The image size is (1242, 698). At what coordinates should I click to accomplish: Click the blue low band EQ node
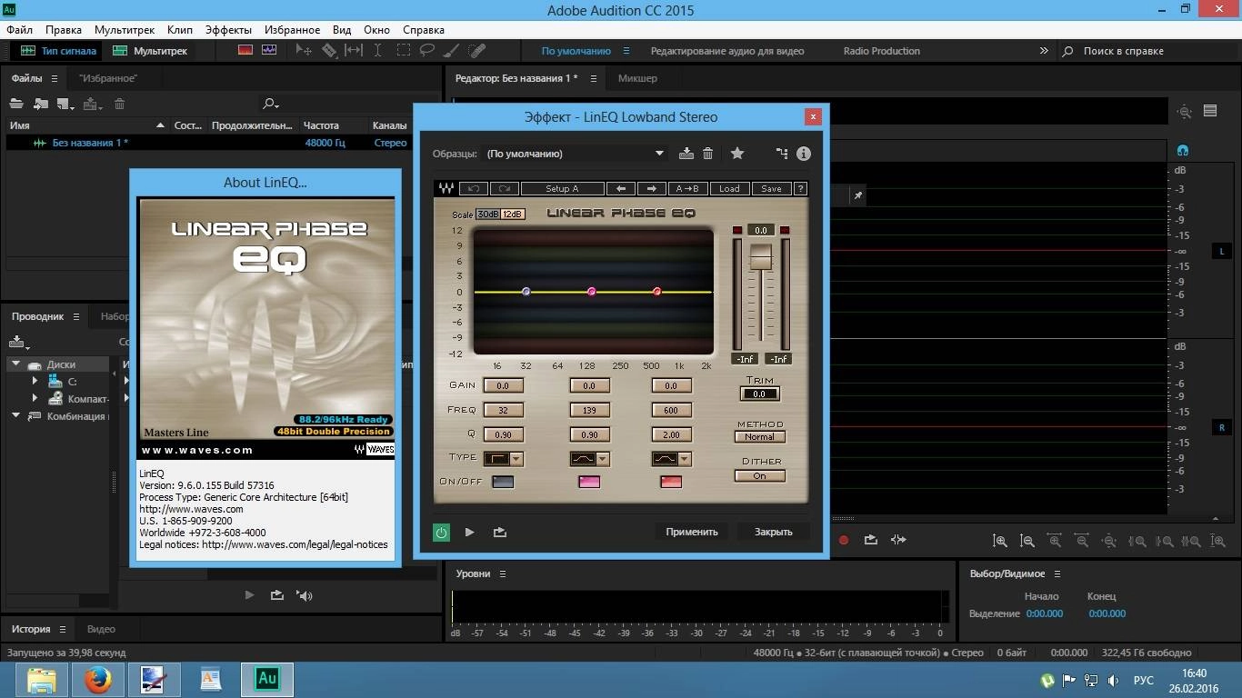(x=526, y=292)
